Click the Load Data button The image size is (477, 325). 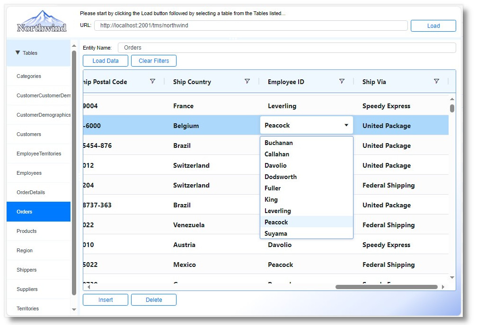pos(105,60)
